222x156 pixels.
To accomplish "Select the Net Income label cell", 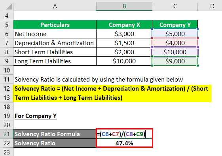I will pos(55,34).
